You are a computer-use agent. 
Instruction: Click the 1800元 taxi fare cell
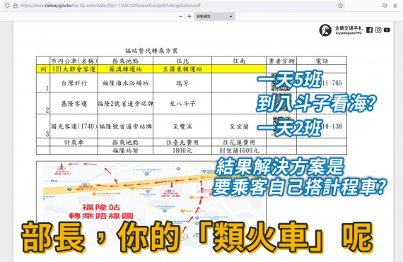tap(182, 150)
